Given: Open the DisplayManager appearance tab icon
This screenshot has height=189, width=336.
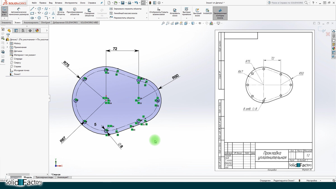Looking at the screenshot, I should [37, 31].
